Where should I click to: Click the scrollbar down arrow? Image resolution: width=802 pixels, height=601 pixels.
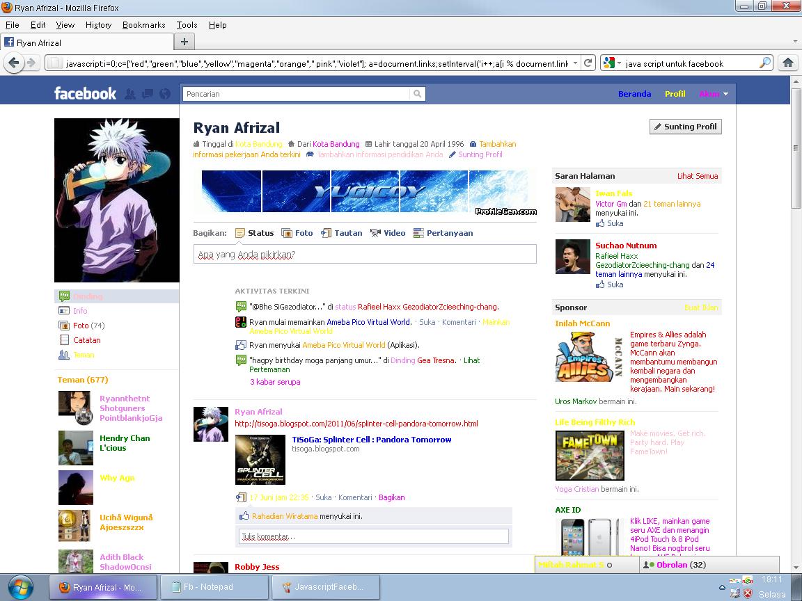pos(796,568)
